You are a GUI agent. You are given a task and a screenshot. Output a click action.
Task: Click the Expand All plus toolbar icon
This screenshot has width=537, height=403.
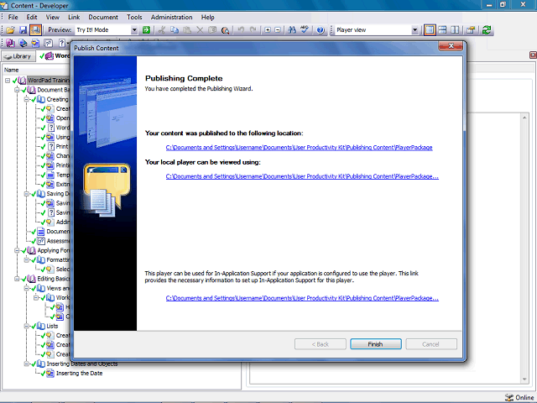pos(268,30)
